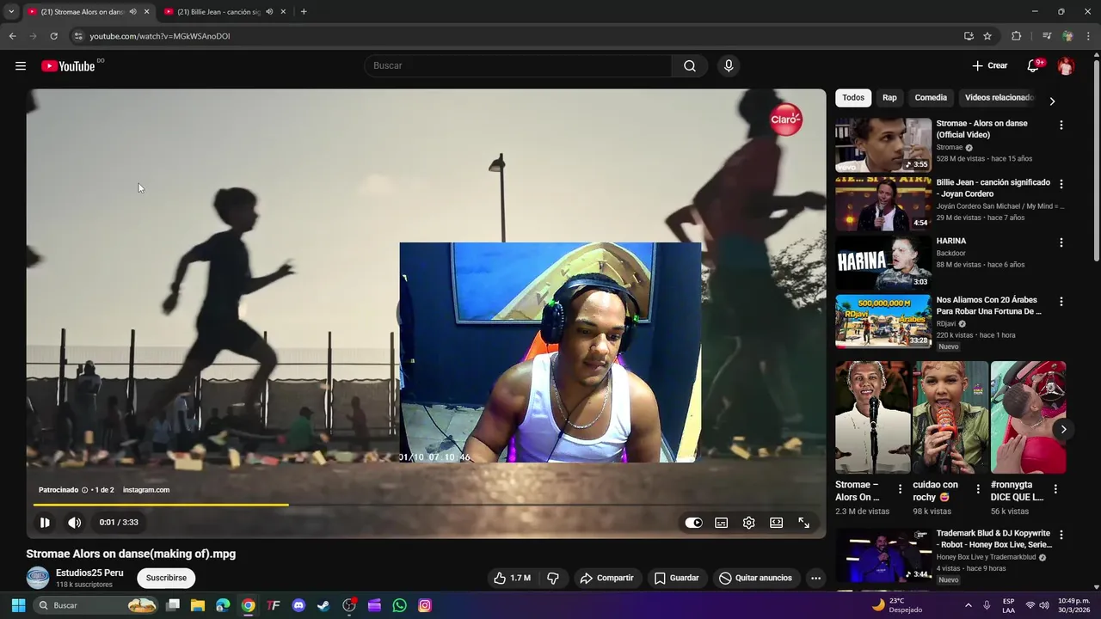Click the Suscribirse button
Image resolution: width=1101 pixels, height=619 pixels.
pos(166,578)
